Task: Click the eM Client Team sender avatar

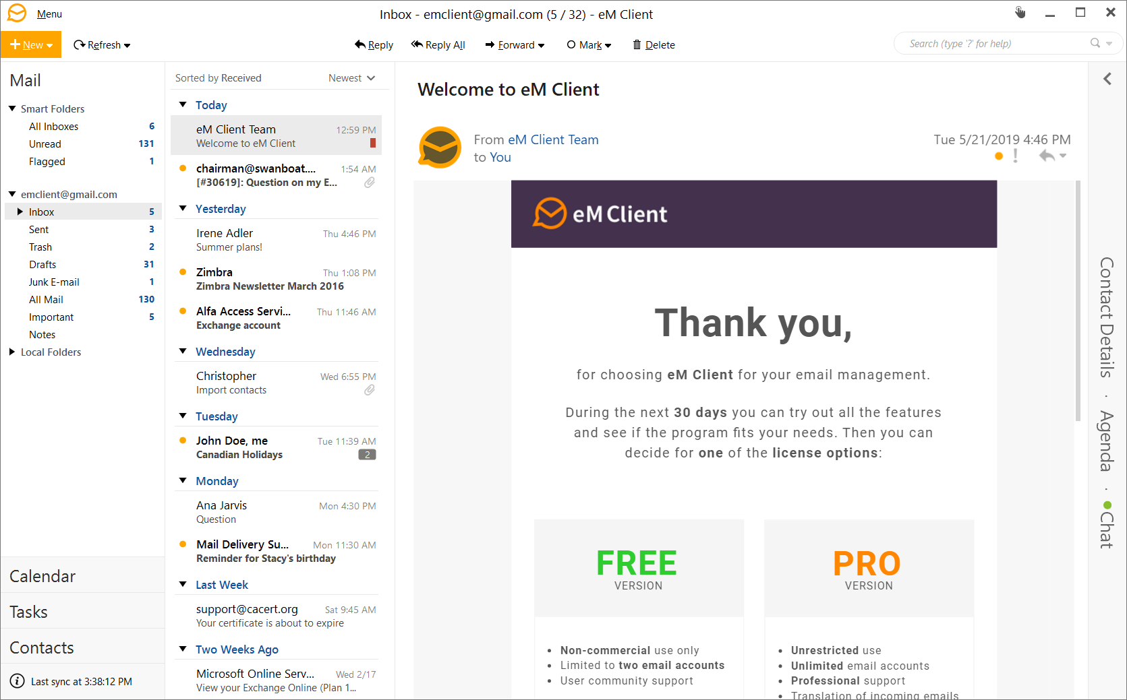Action: (x=440, y=148)
